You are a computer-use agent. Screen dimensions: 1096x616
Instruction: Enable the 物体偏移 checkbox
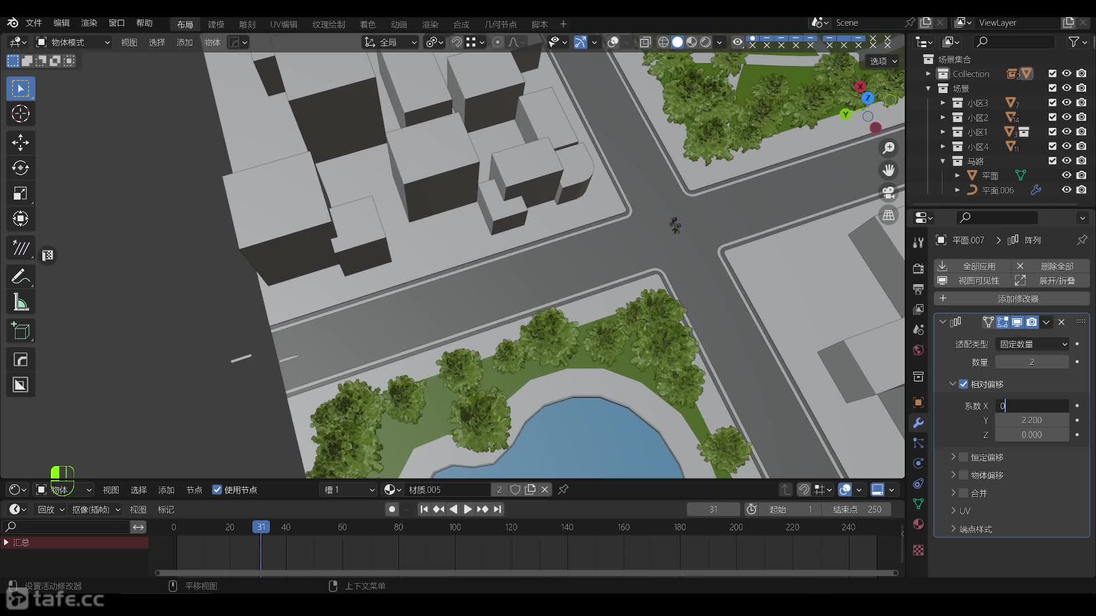(x=964, y=475)
